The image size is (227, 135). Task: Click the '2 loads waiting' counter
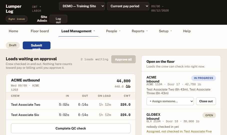click(94, 59)
